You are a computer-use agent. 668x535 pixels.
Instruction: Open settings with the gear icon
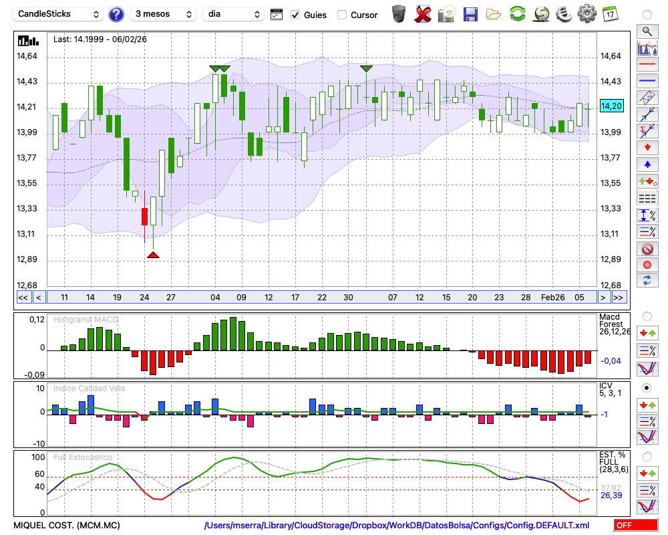(587, 14)
